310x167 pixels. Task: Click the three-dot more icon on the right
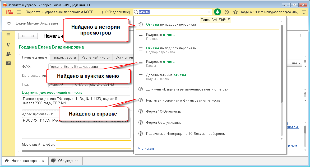pyautogui.click(x=301, y=36)
